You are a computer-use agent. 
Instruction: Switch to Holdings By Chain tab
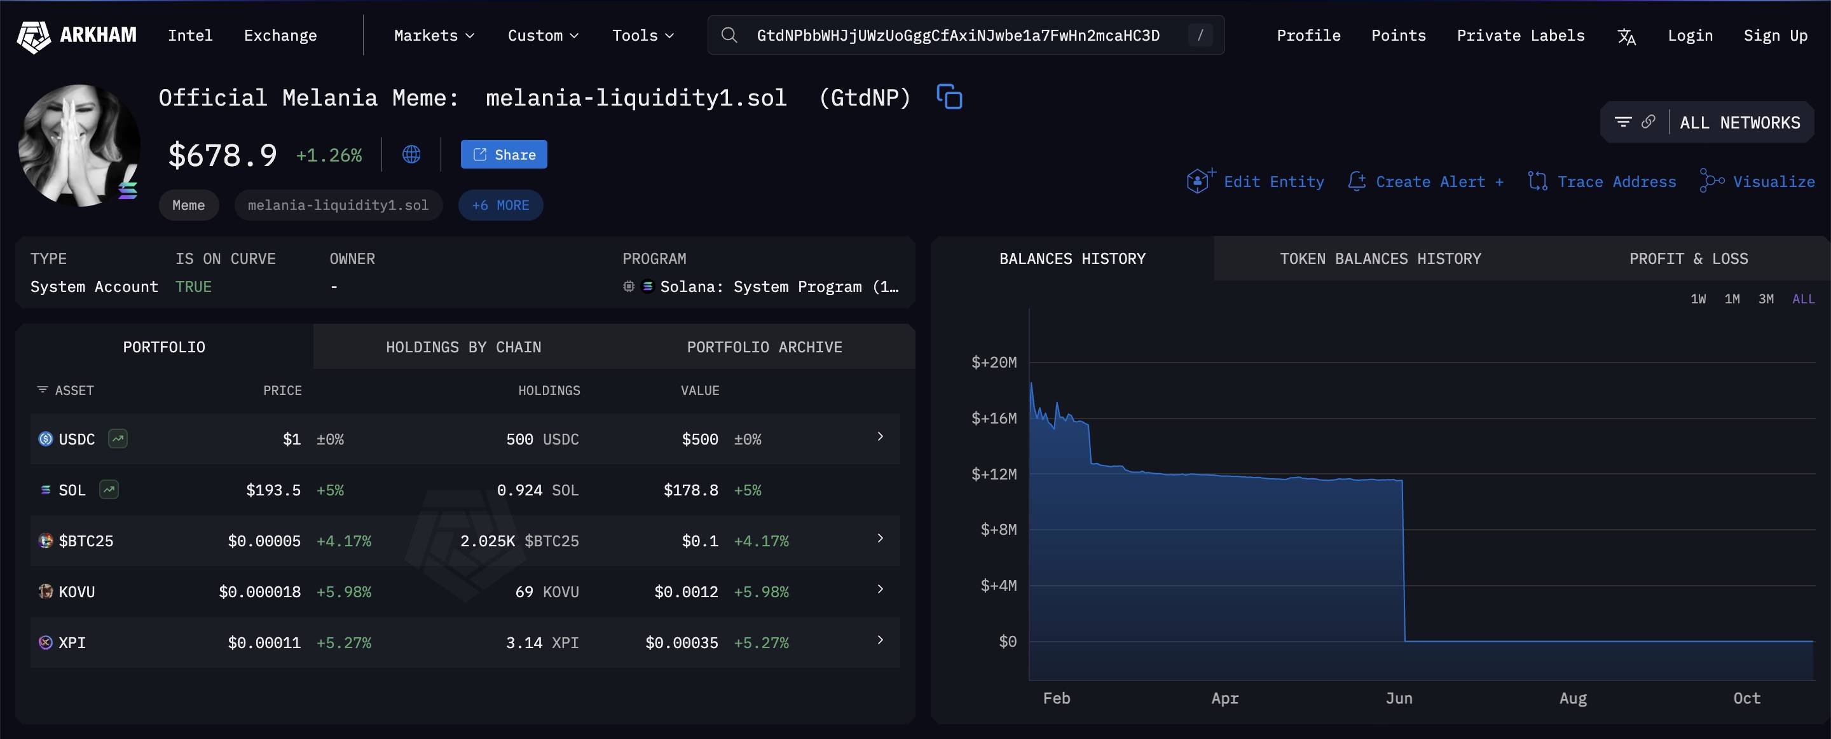tap(463, 347)
